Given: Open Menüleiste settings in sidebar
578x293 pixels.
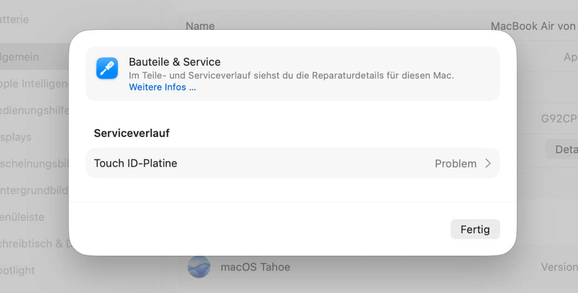Looking at the screenshot, I should point(22,217).
